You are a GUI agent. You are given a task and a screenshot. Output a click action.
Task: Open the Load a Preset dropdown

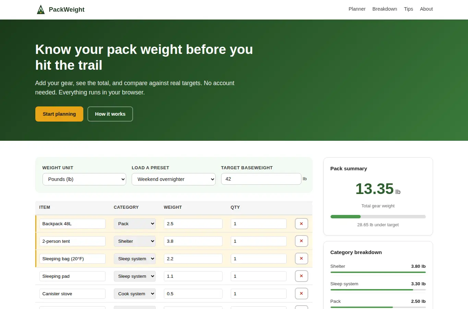coord(173,179)
